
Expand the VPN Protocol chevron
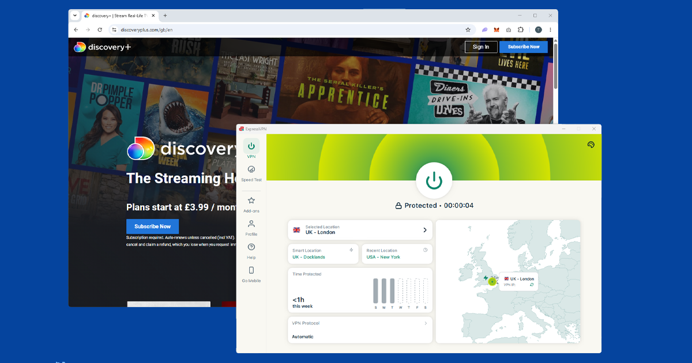(x=426, y=323)
